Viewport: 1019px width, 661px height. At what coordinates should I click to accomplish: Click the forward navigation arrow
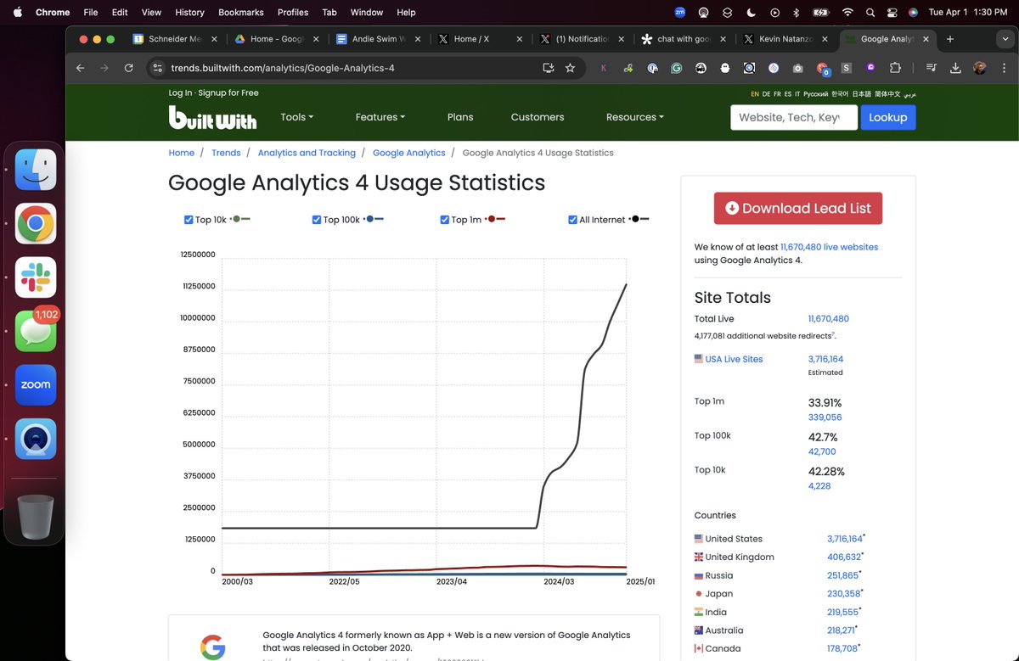coord(104,68)
